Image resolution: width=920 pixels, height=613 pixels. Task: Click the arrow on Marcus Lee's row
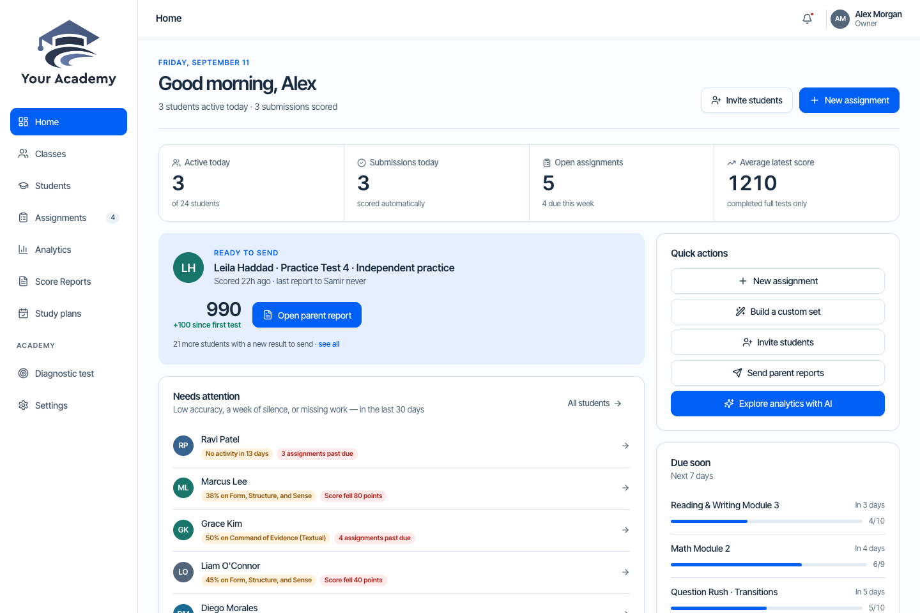(625, 488)
